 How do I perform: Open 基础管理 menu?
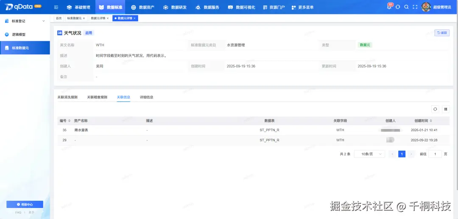(x=78, y=7)
